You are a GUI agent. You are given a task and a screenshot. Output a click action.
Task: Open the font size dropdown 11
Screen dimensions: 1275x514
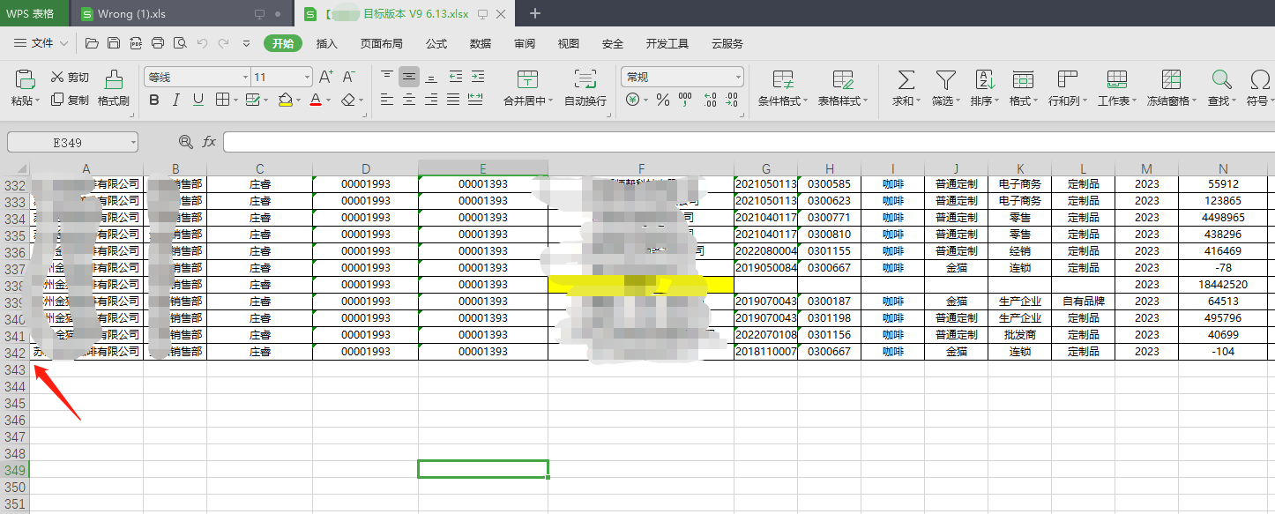click(x=307, y=77)
